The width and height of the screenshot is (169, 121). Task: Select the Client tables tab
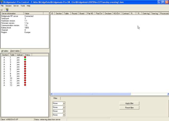coord(15,51)
